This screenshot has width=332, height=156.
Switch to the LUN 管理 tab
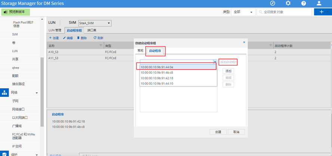(55, 30)
